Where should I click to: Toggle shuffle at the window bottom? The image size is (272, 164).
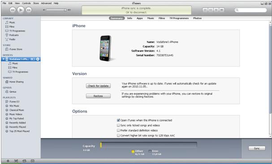point(16,161)
